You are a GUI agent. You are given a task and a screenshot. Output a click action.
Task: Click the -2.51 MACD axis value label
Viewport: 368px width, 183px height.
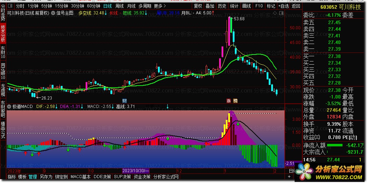click(x=290, y=163)
